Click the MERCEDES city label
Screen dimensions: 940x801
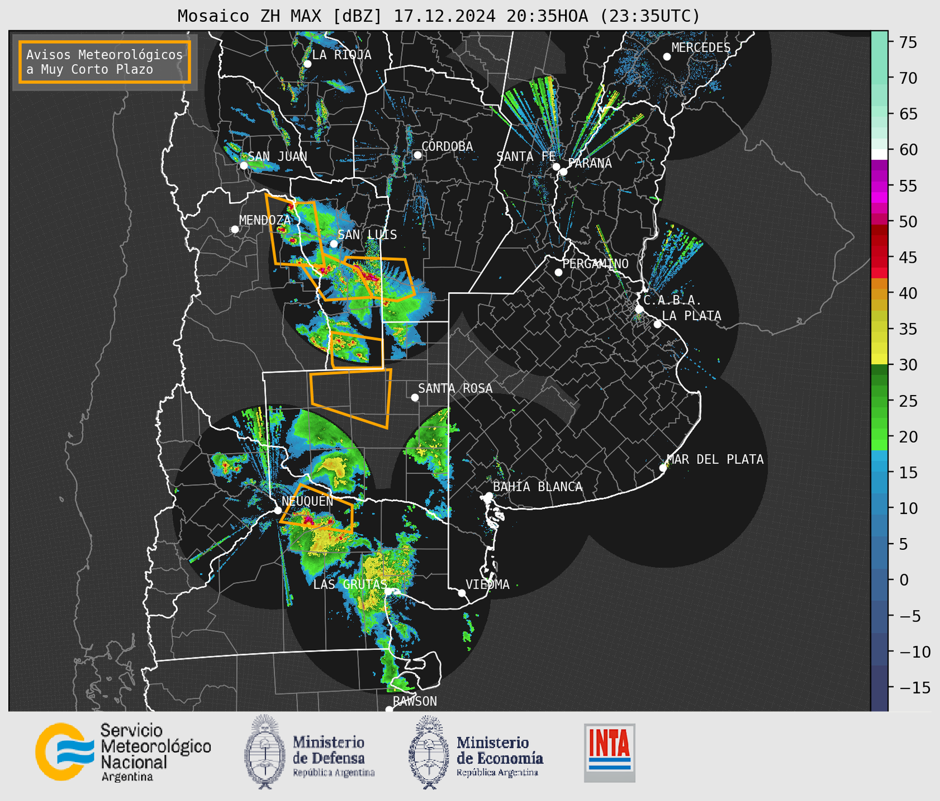click(701, 47)
